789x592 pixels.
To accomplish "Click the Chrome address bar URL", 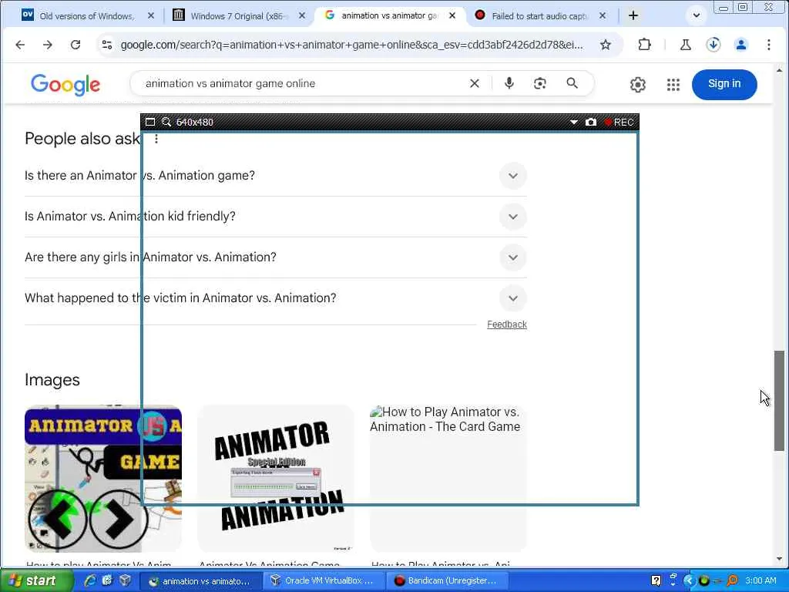I will point(351,45).
